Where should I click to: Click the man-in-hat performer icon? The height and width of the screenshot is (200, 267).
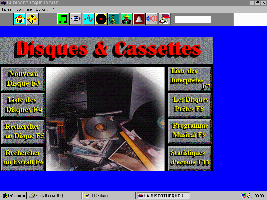(126, 19)
